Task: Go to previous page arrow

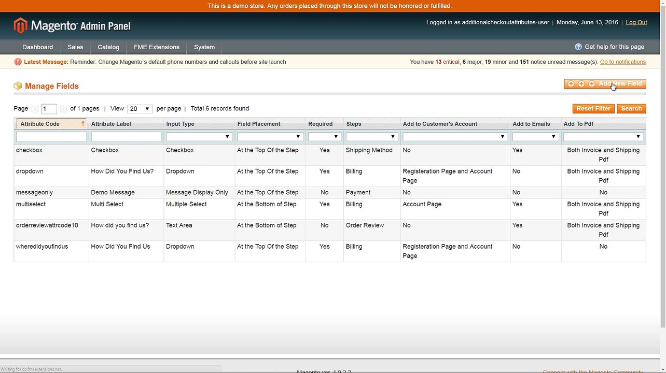Action: [x=35, y=109]
